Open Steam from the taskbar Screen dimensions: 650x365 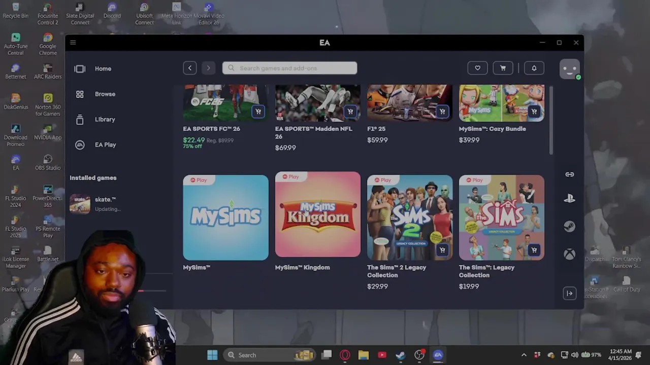(401, 355)
